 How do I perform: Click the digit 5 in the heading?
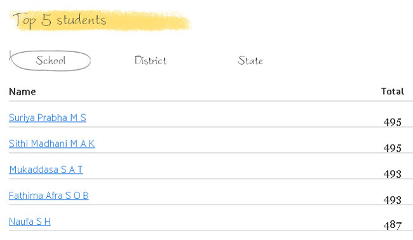tap(46, 20)
